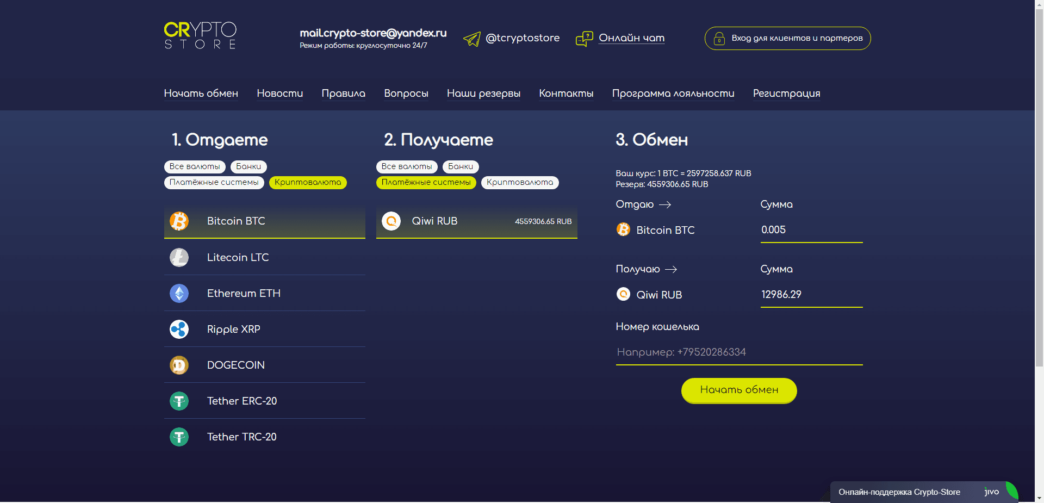1044x503 pixels.
Task: Click the Ethereum diamond icon
Action: click(179, 293)
